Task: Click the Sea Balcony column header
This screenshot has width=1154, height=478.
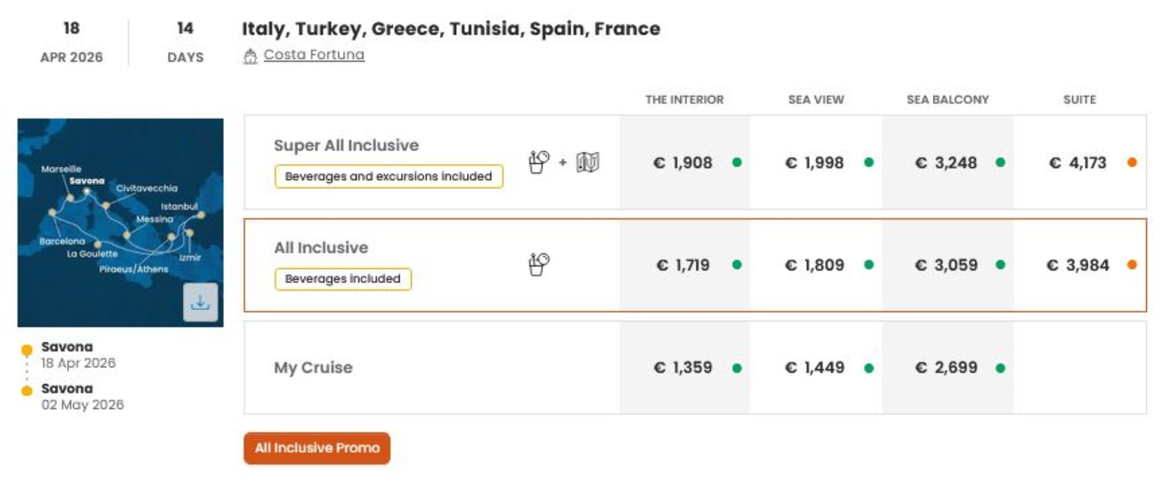Action: coord(947,100)
